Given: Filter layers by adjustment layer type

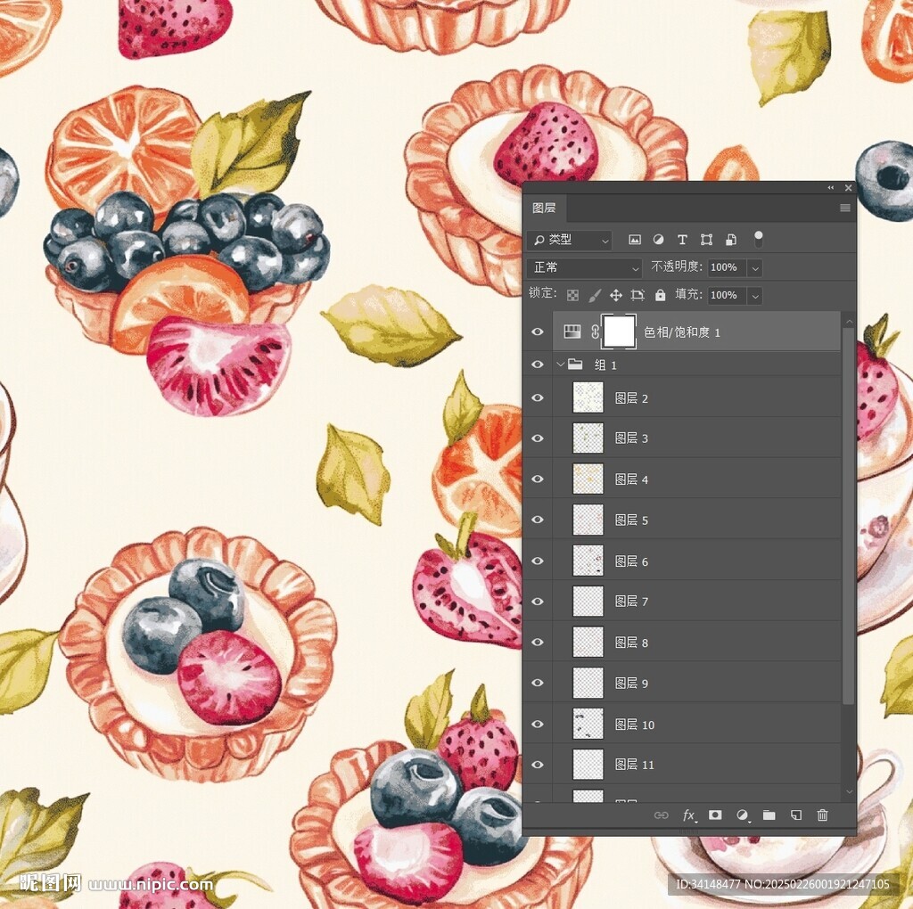Looking at the screenshot, I should coord(658,239).
